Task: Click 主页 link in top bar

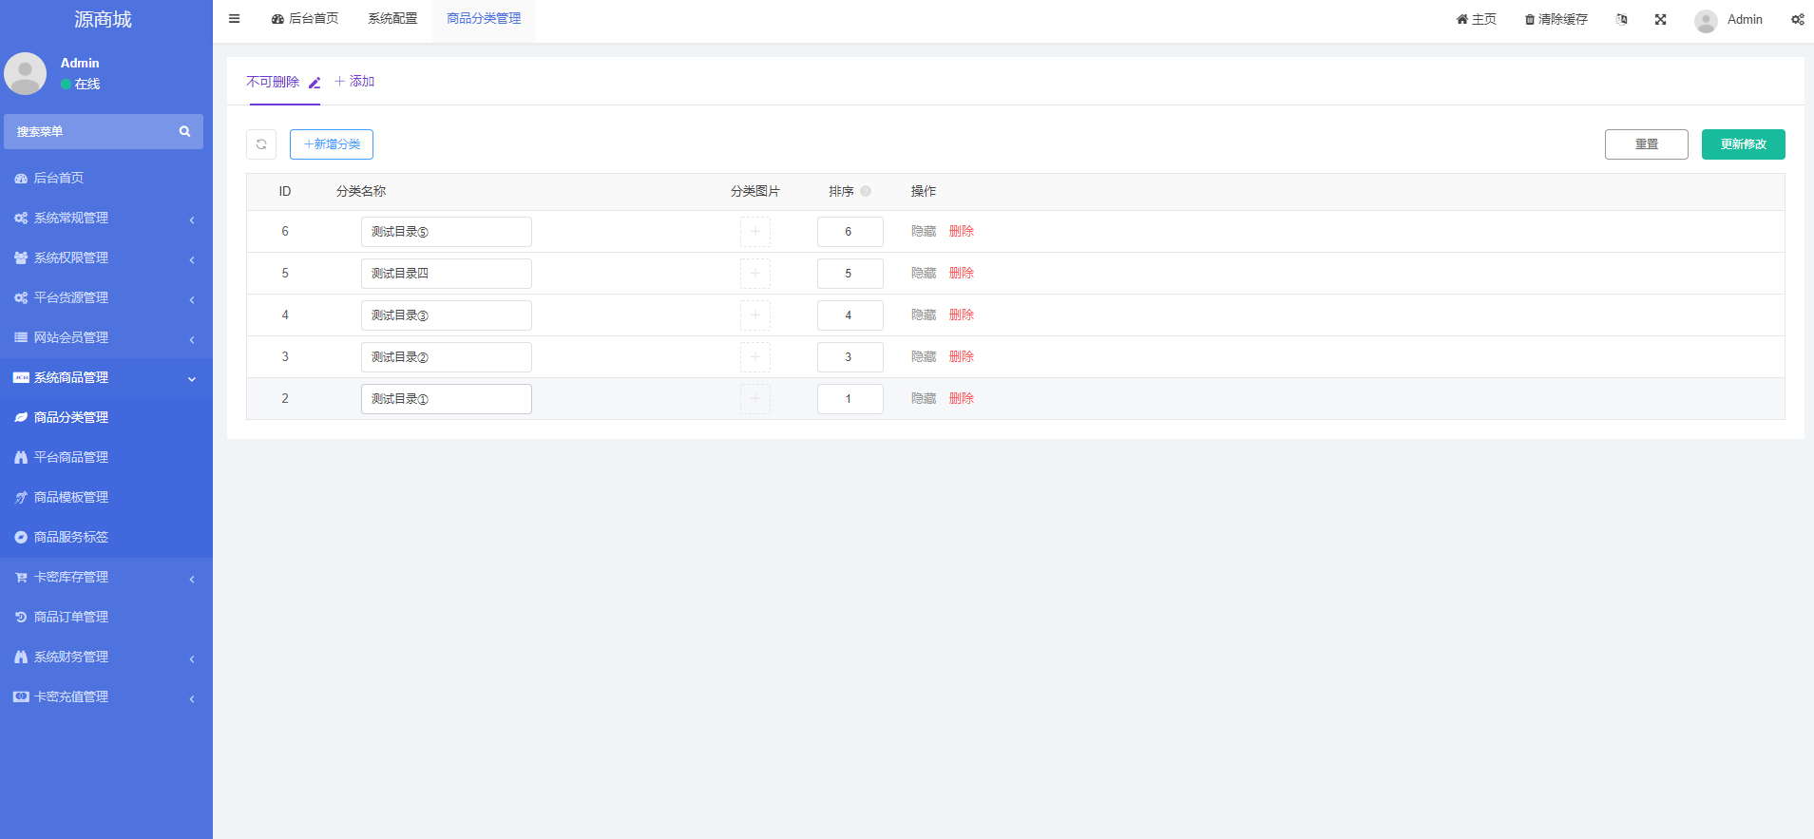Action: (1477, 19)
